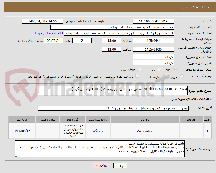216x173 pixels.
Task: Click the سوئیچ شبکه item name cell
Action: [145, 131]
